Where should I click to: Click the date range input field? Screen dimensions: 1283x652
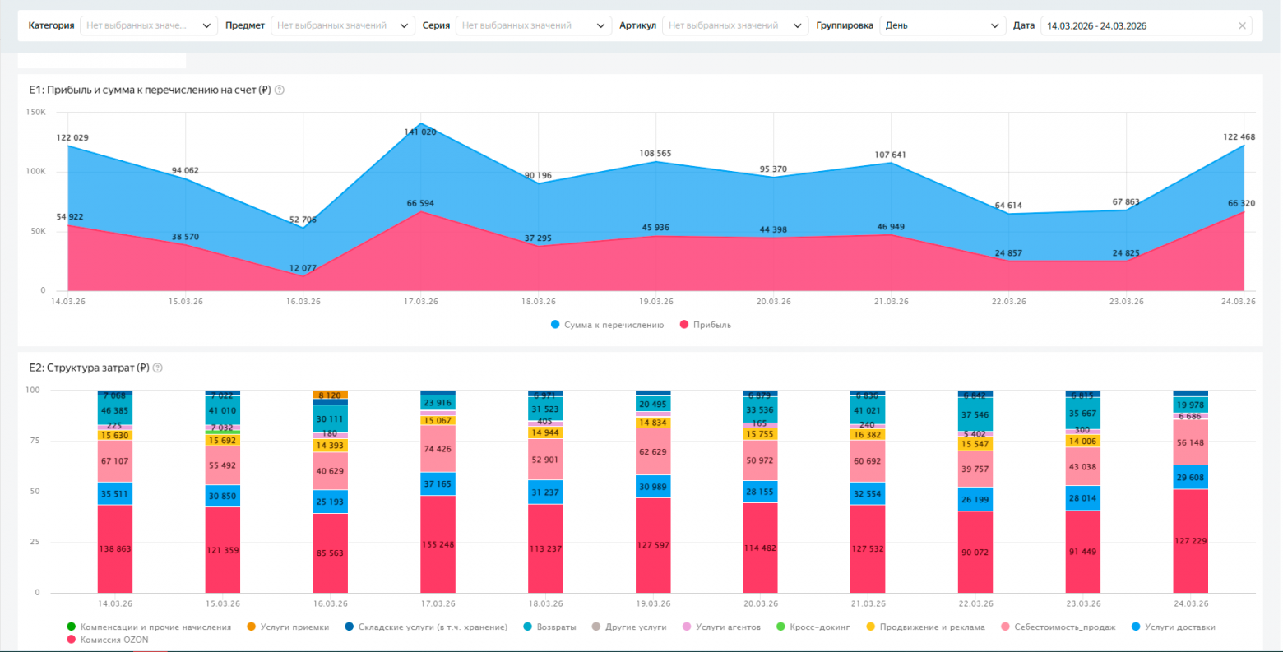[x=1135, y=26]
